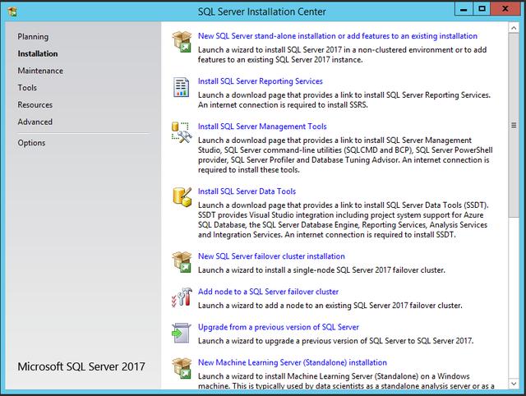Maximize the SQL Server Installation Center window
526x396 pixels.
click(x=482, y=9)
